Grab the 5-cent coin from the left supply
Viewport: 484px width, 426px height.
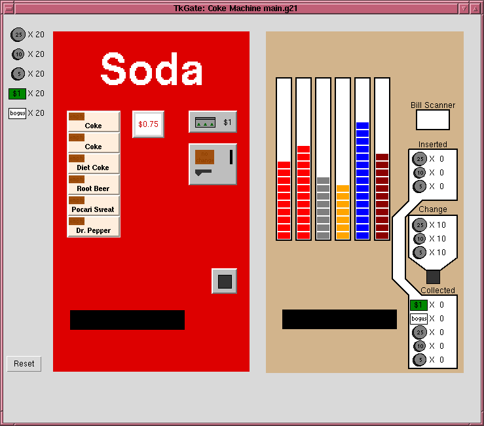tap(18, 74)
